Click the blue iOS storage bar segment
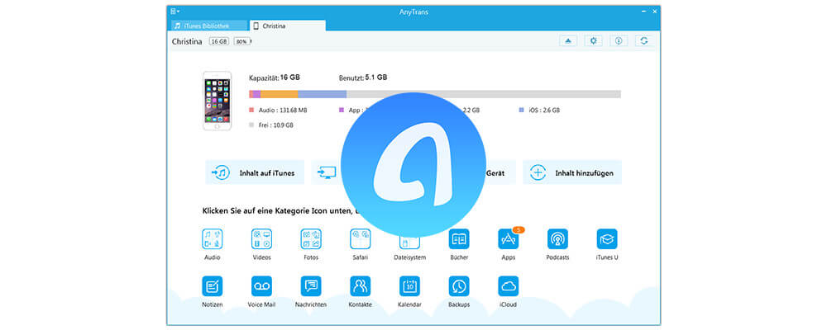The image size is (827, 330). tap(323, 94)
